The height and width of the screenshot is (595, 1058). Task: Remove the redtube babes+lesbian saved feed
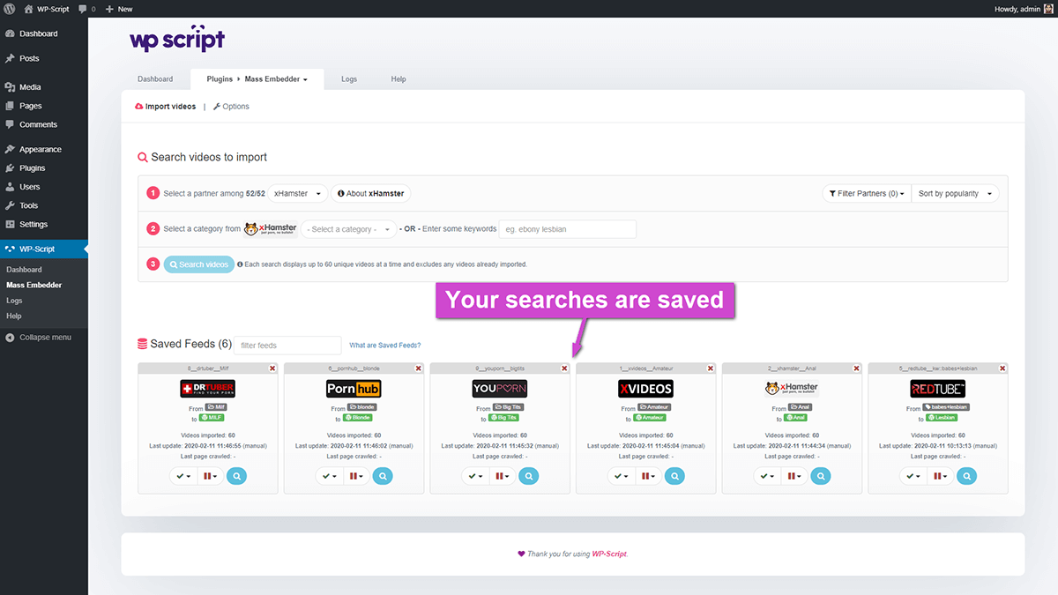(x=1002, y=368)
